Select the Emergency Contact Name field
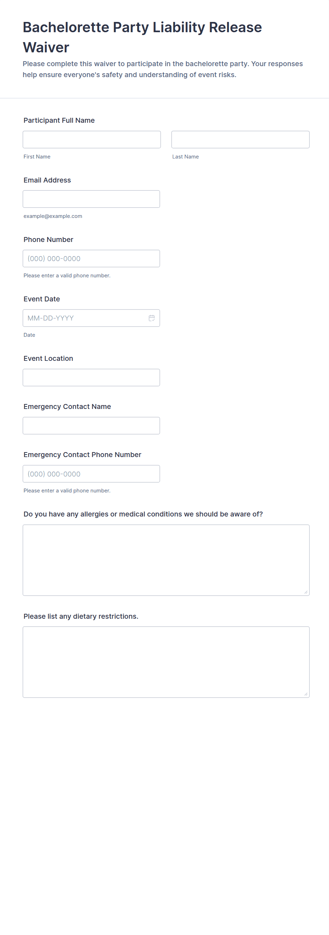The image size is (329, 935). [91, 426]
